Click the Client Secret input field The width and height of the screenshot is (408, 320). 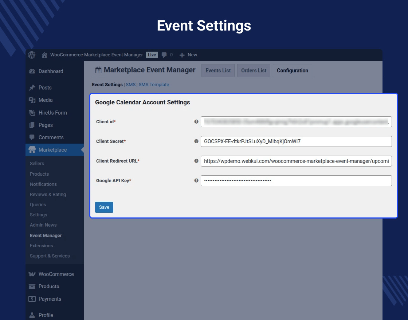pyautogui.click(x=296, y=141)
